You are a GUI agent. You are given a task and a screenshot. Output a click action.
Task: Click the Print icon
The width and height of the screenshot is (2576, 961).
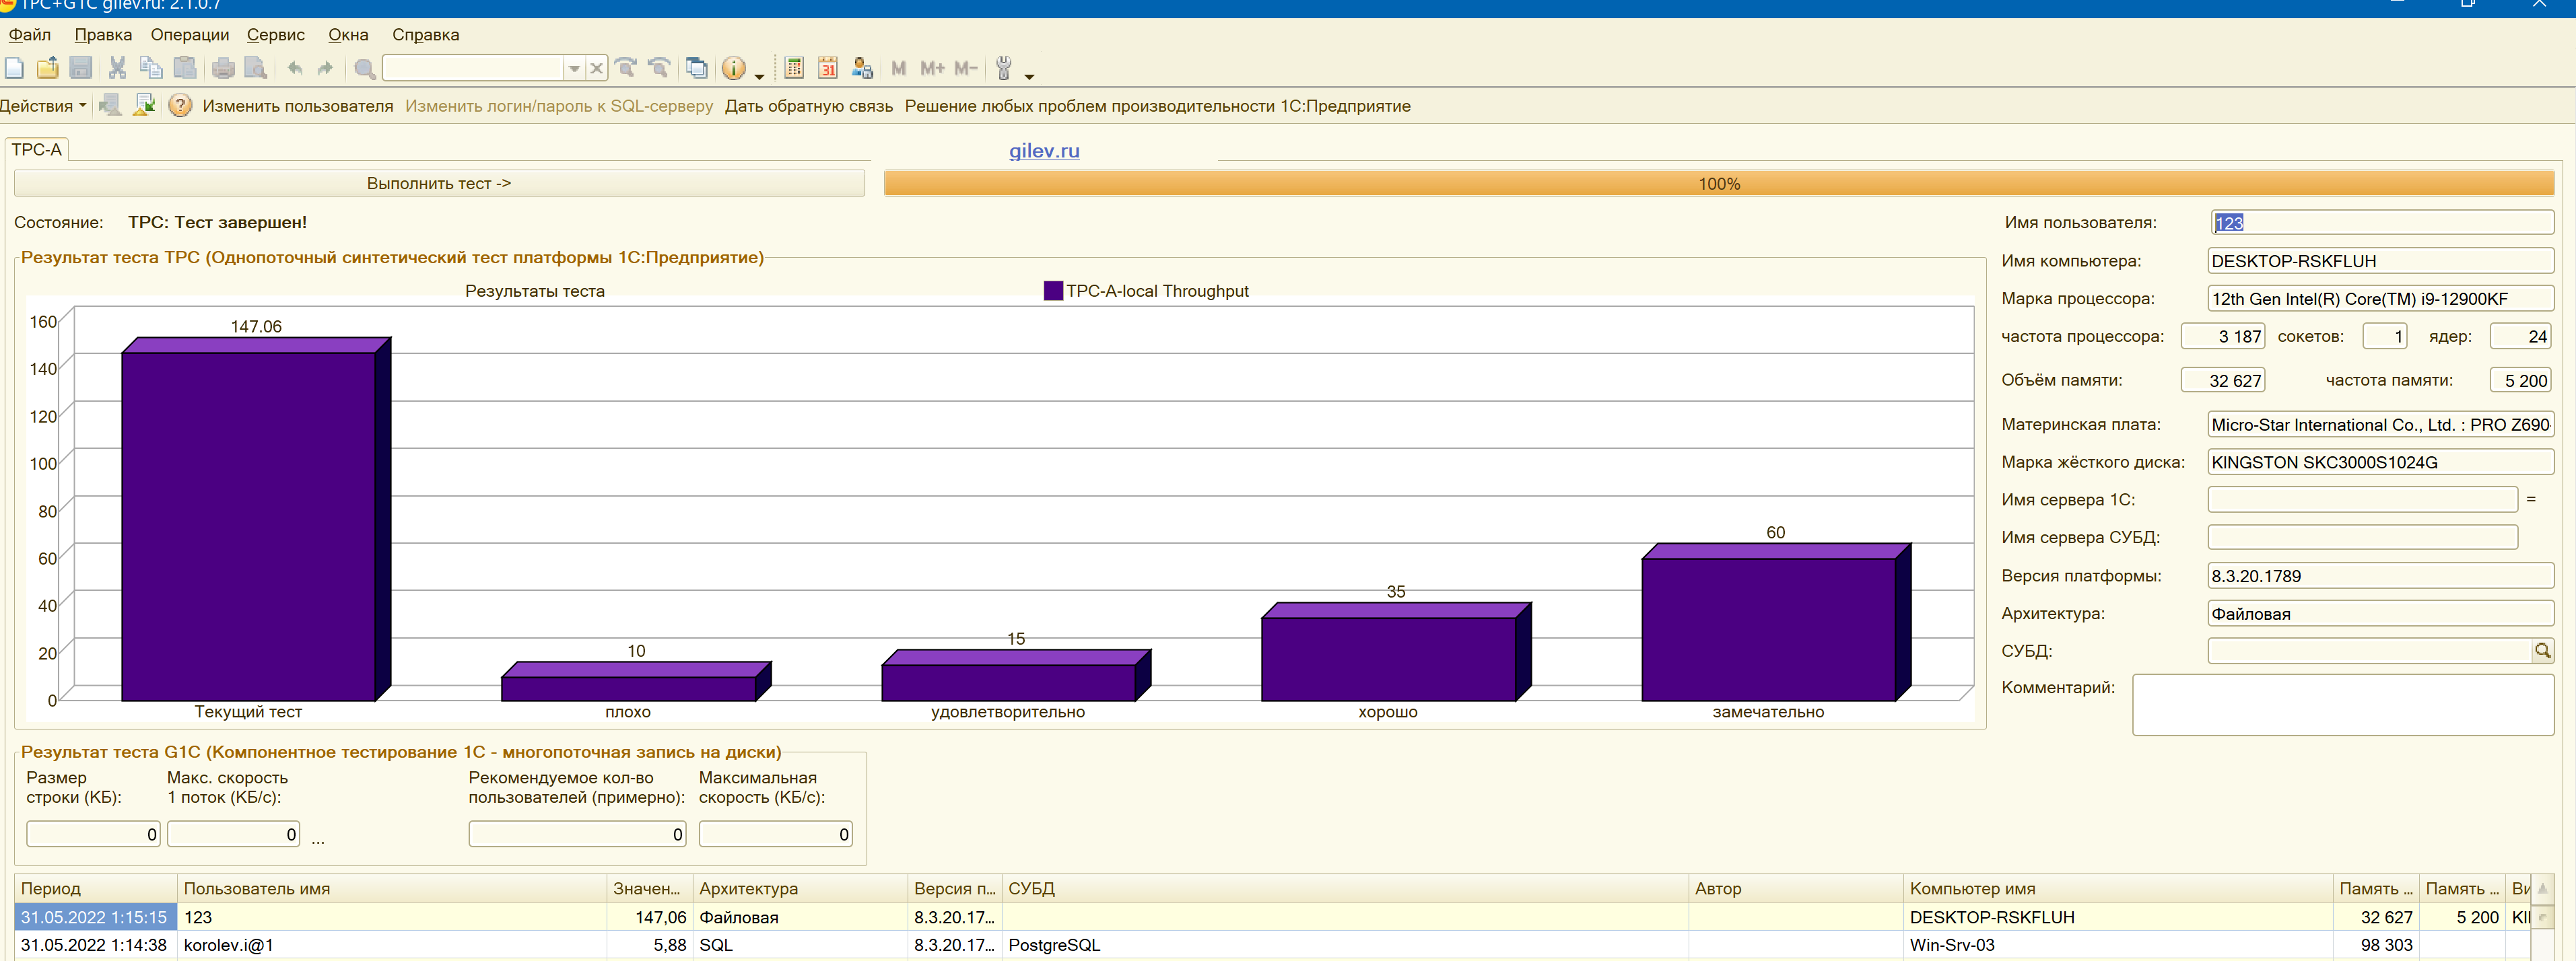(x=223, y=68)
